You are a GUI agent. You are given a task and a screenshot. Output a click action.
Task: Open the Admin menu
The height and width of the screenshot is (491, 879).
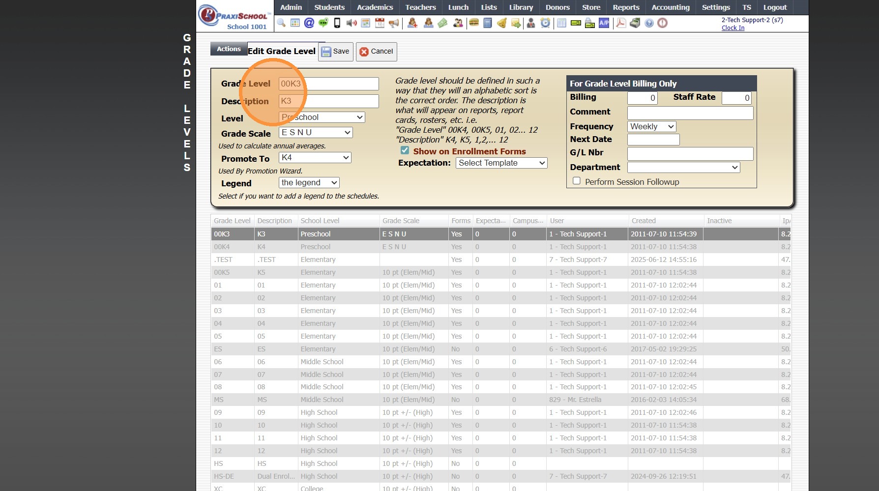point(291,7)
